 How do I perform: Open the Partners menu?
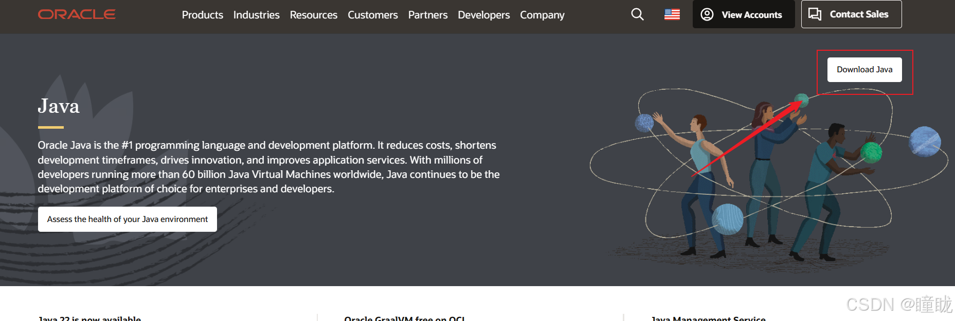[428, 15]
